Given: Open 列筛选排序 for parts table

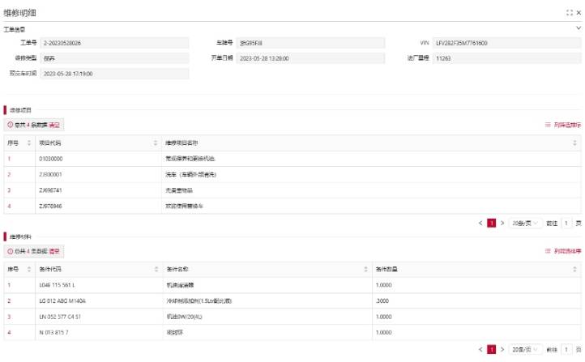Looking at the screenshot, I should coord(563,251).
